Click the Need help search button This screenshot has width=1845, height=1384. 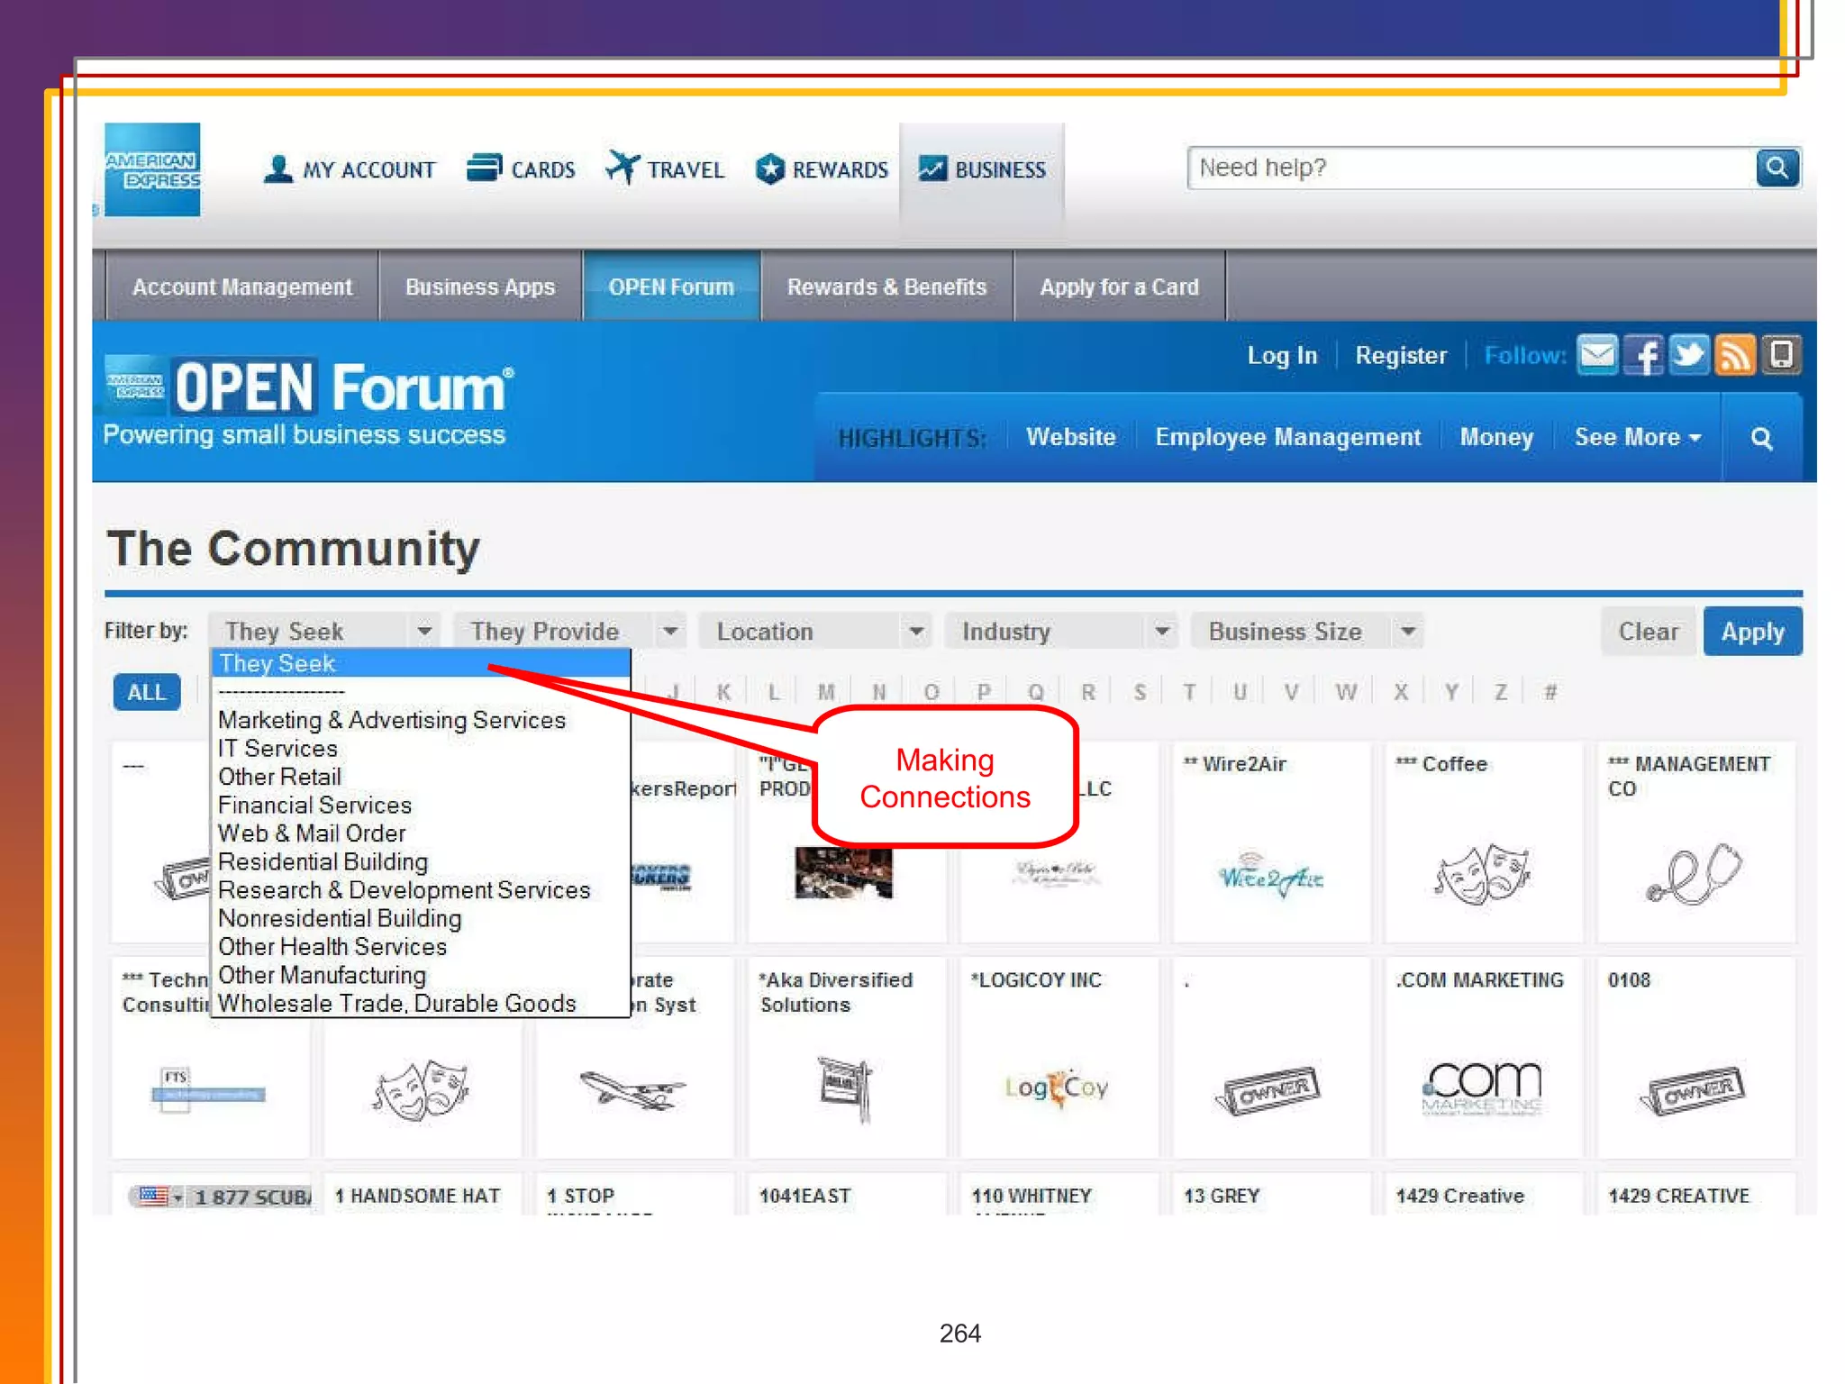point(1777,168)
